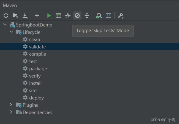Image resolution: width=179 pixels, height=124 pixels.
Task: Reload all Maven projects
Action: point(6,16)
